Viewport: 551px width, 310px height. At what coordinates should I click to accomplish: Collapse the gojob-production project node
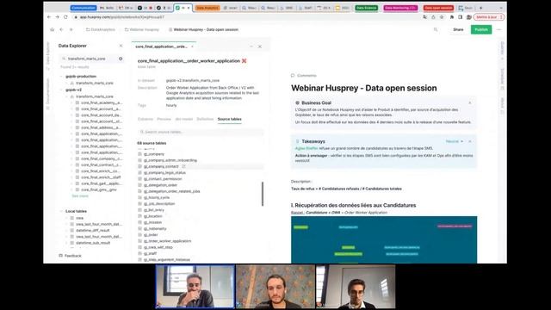tap(61, 77)
